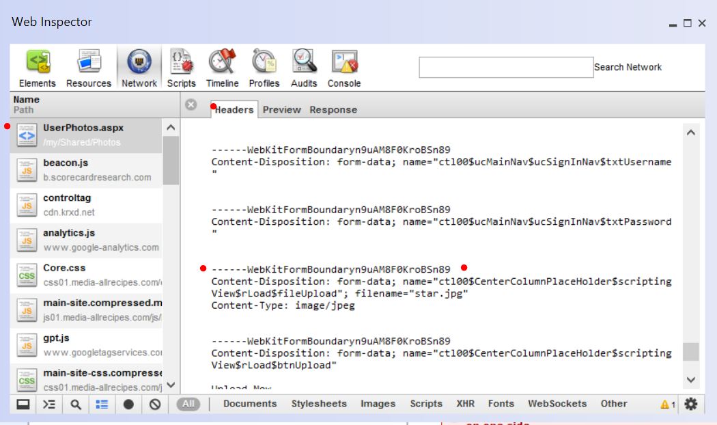Click the Core.css CSS file icon
This screenshot has width=717, height=425.
[x=27, y=275]
